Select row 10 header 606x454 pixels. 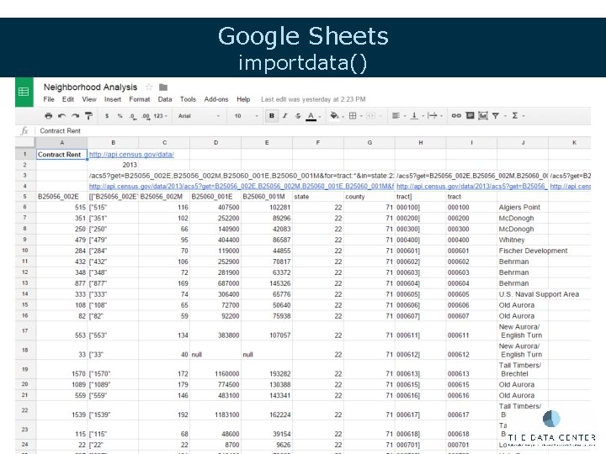coord(25,251)
